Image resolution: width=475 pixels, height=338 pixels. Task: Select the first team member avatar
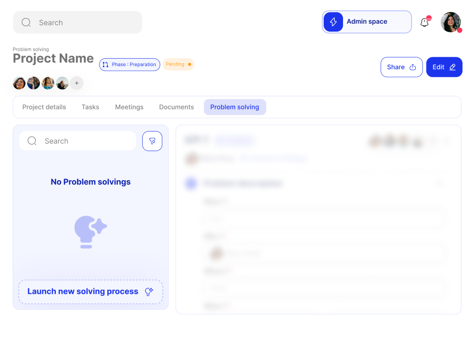pos(19,83)
